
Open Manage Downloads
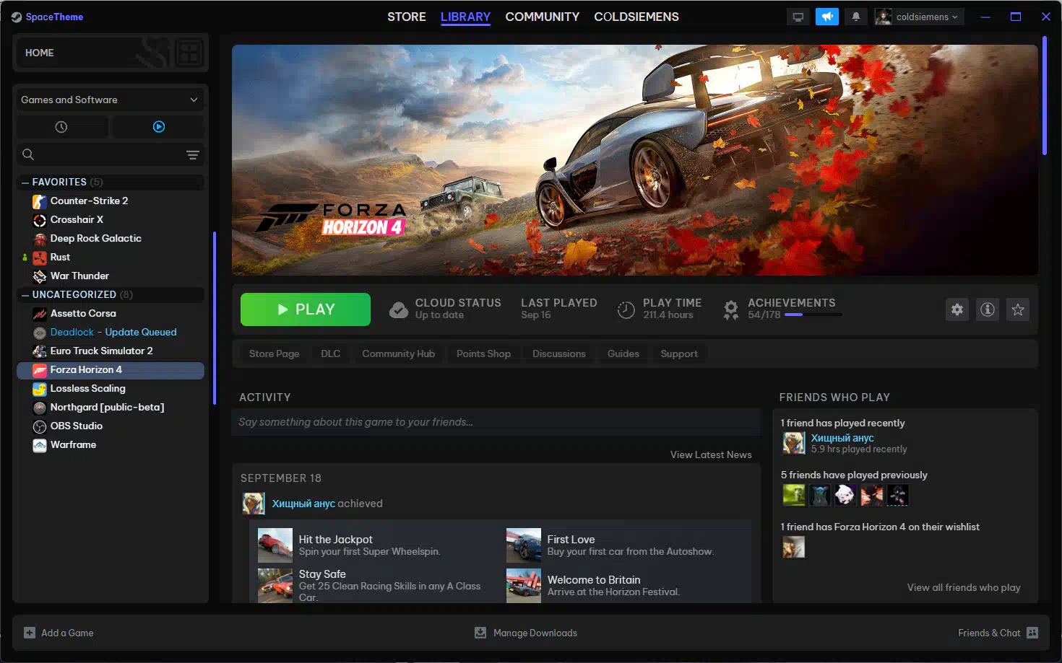(x=526, y=633)
